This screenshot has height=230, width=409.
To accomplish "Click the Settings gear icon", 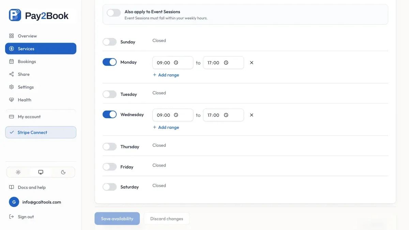I will pyautogui.click(x=12, y=87).
